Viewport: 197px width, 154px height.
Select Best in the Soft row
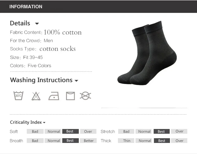(x=70, y=131)
